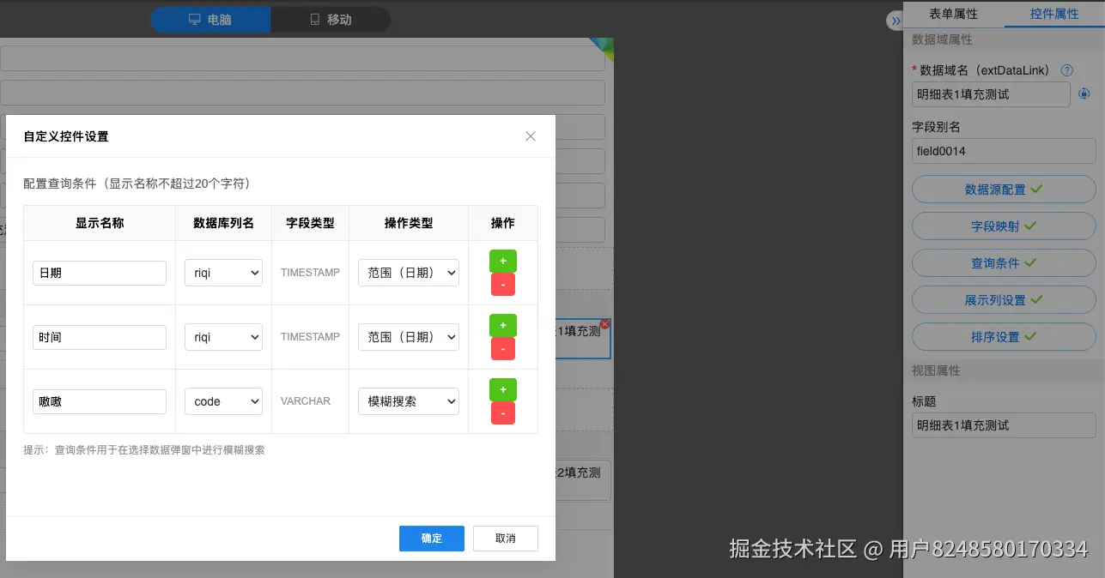The height and width of the screenshot is (578, 1105).
Task: Click the 标题 input field
Action: [1004, 425]
